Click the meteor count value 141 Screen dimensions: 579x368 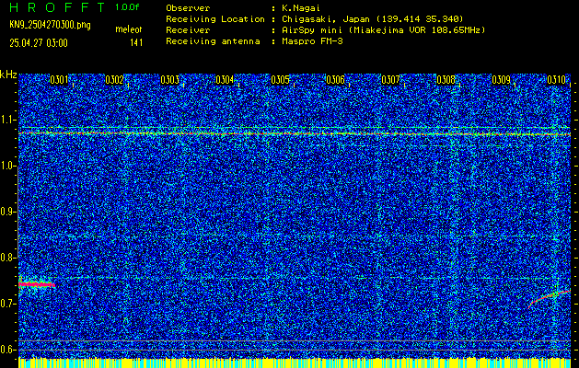point(136,43)
